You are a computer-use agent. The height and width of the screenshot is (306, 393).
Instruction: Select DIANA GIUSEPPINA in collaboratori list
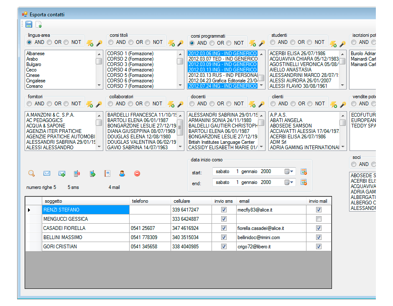141,131
